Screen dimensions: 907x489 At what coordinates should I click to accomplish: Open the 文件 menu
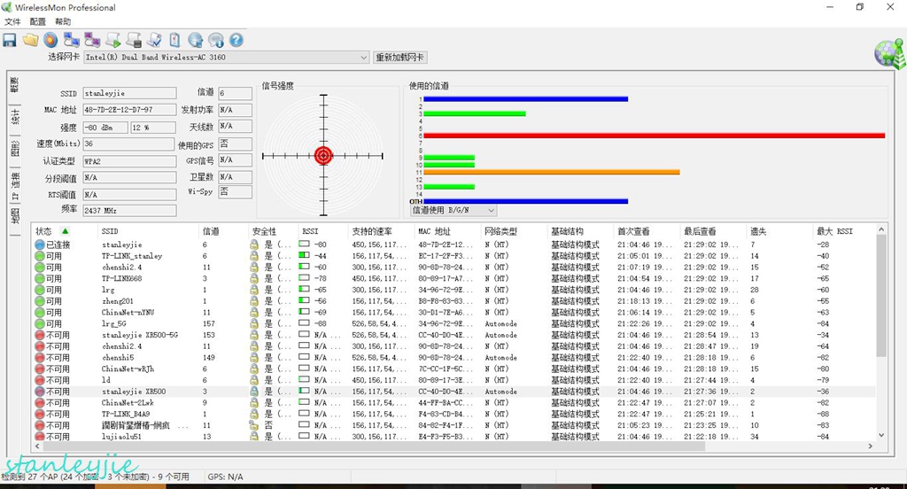coord(12,21)
